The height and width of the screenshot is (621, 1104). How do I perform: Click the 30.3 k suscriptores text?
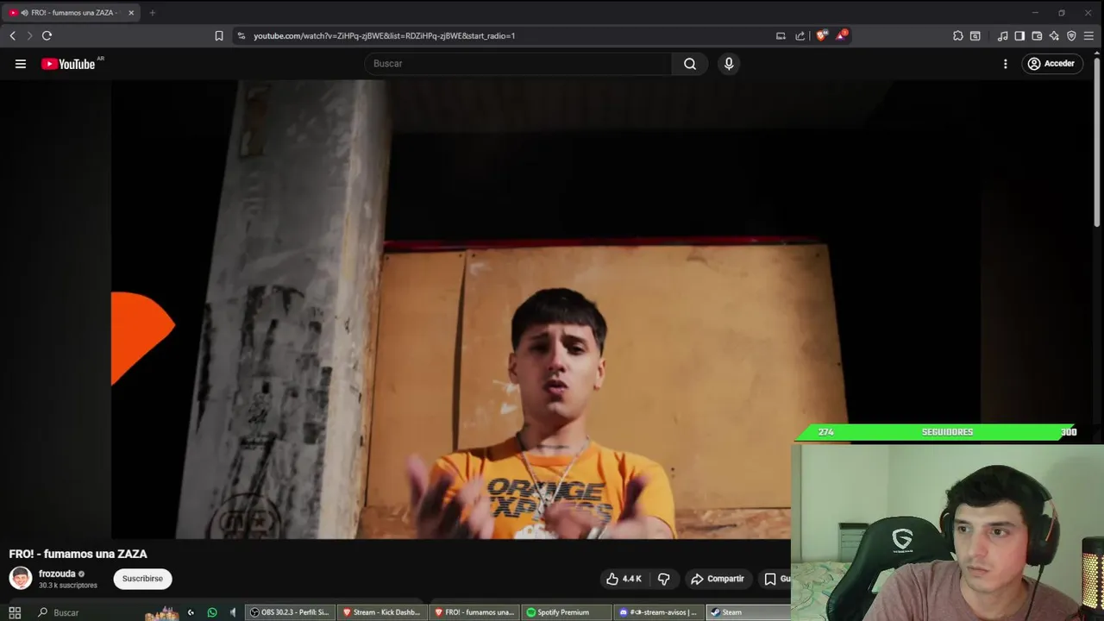click(68, 586)
